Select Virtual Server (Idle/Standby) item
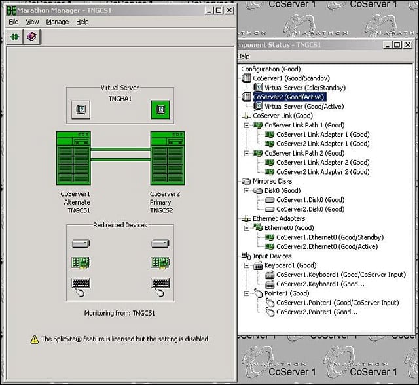 [305, 88]
